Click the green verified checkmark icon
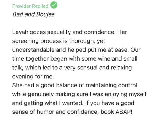The image size is (148, 122). tap(54, 5)
